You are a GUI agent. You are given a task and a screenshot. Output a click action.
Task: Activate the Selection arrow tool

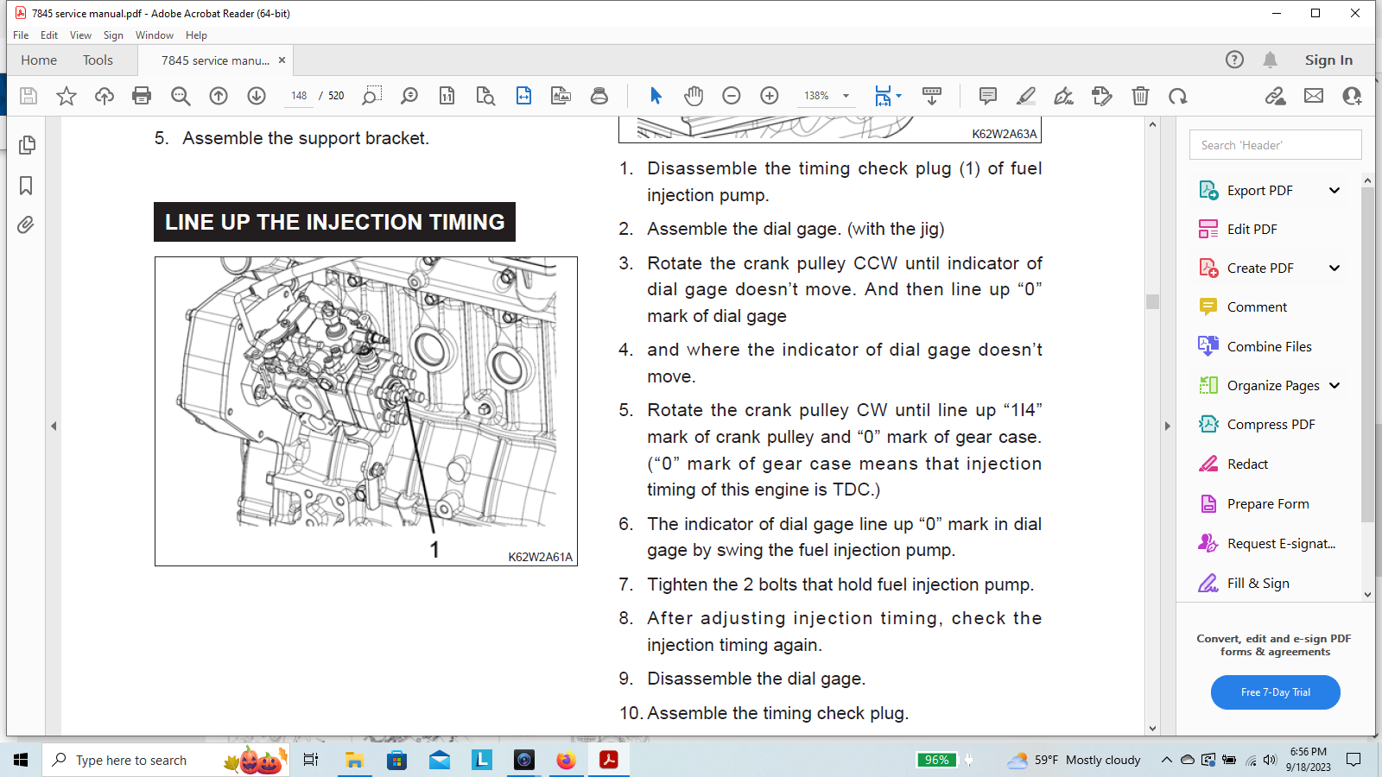(656, 96)
